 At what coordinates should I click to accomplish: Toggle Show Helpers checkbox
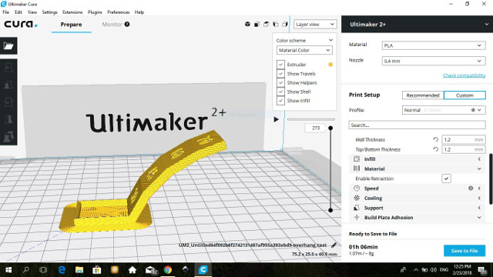[280, 82]
